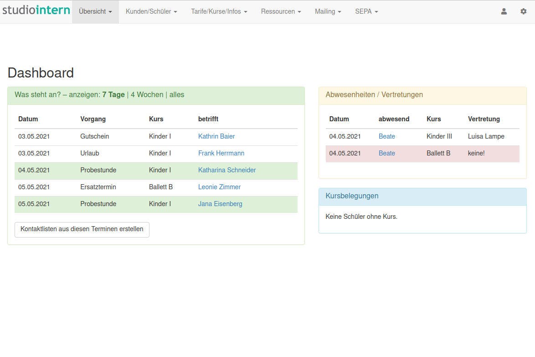Show upcoming items for 4 Wochen
Viewport: 535px width, 357px height.
pyautogui.click(x=147, y=95)
